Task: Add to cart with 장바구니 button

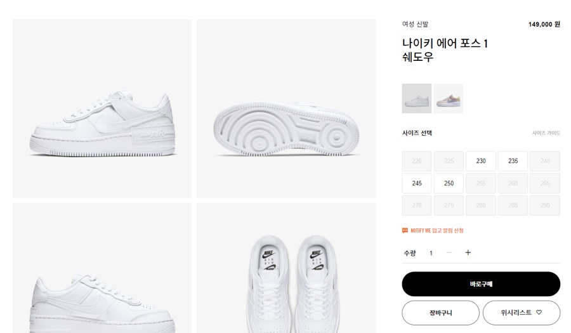Action: pyautogui.click(x=441, y=313)
